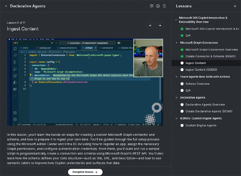The image size is (241, 176).
Task: Click the back arrow beside Declarative Agents
Action: 6,6
